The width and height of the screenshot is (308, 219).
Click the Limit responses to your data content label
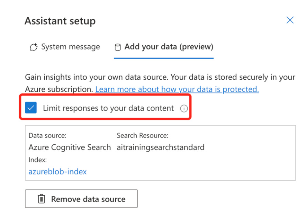109,108
